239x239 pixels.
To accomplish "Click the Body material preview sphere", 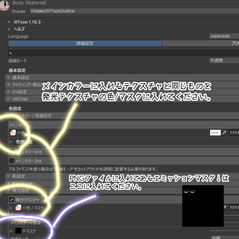I will (x=4, y=5).
